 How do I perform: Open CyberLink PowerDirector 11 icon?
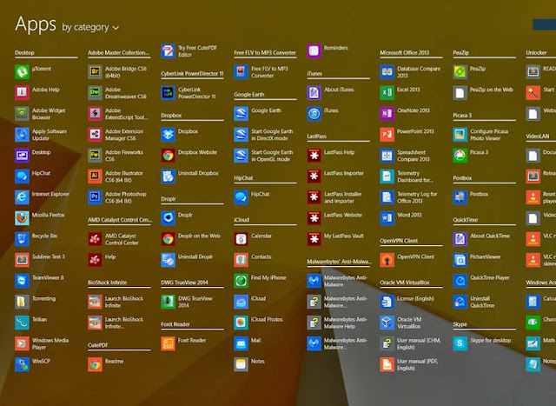(x=168, y=93)
